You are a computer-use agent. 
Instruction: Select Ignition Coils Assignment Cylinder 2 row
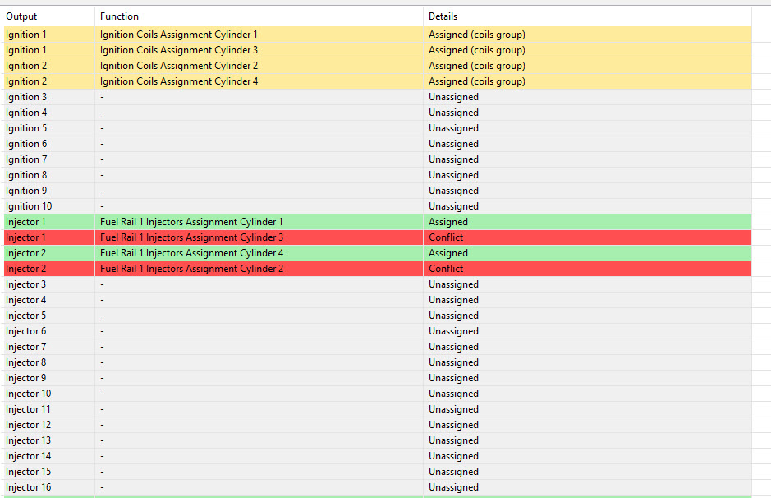click(x=378, y=66)
